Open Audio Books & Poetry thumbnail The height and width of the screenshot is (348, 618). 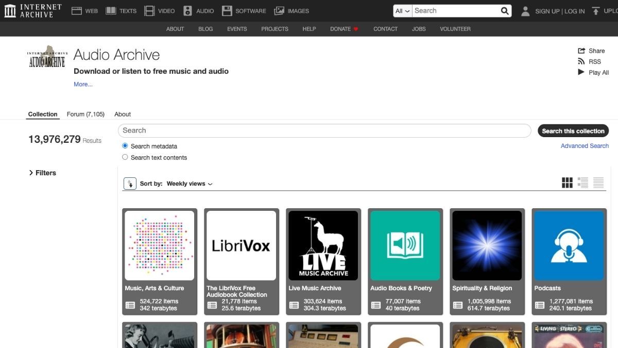click(x=405, y=245)
